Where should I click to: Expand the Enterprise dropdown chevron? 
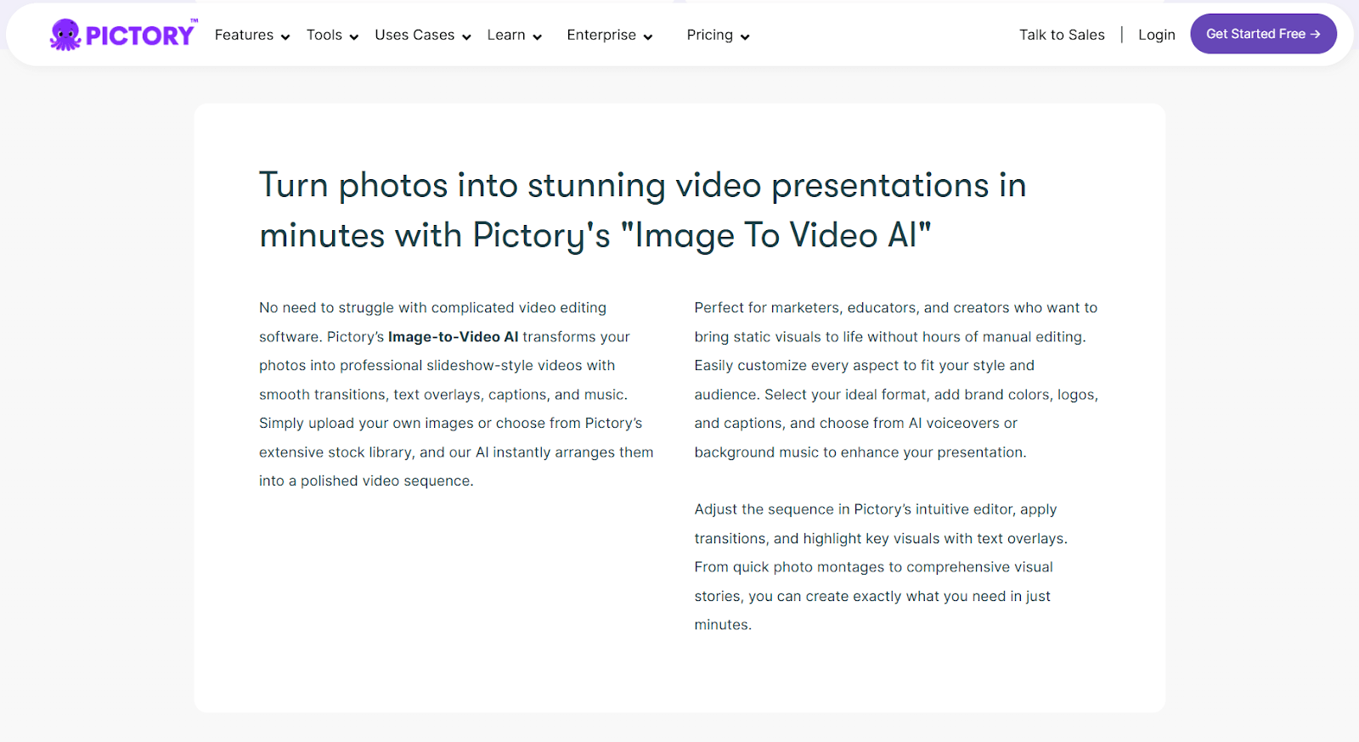pos(648,37)
